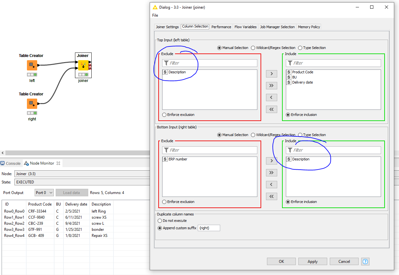The width and height of the screenshot is (399, 275).
Task: Select Type Selection for the bottom input
Action: (300, 134)
